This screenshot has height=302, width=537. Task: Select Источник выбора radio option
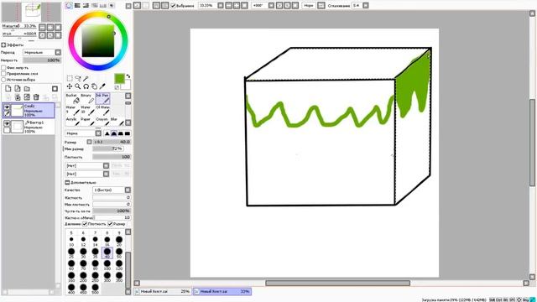[3, 80]
